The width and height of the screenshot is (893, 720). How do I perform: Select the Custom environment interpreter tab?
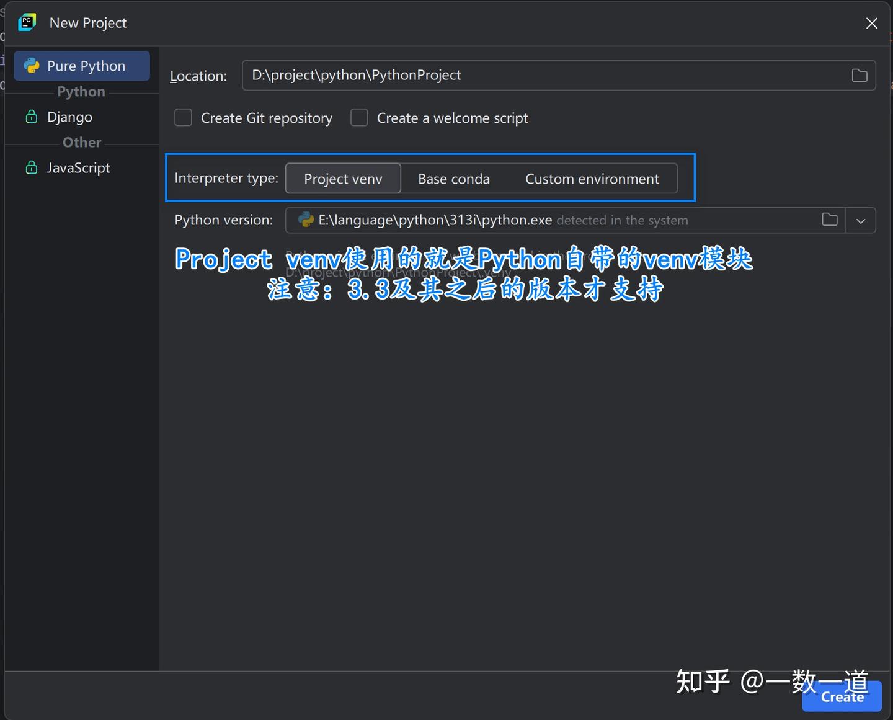tap(592, 179)
